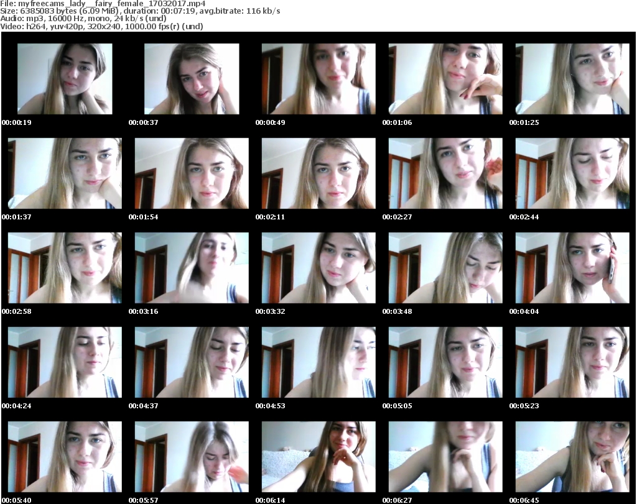
Task: Click the File name line ending in .mp4
Action: coord(103,4)
